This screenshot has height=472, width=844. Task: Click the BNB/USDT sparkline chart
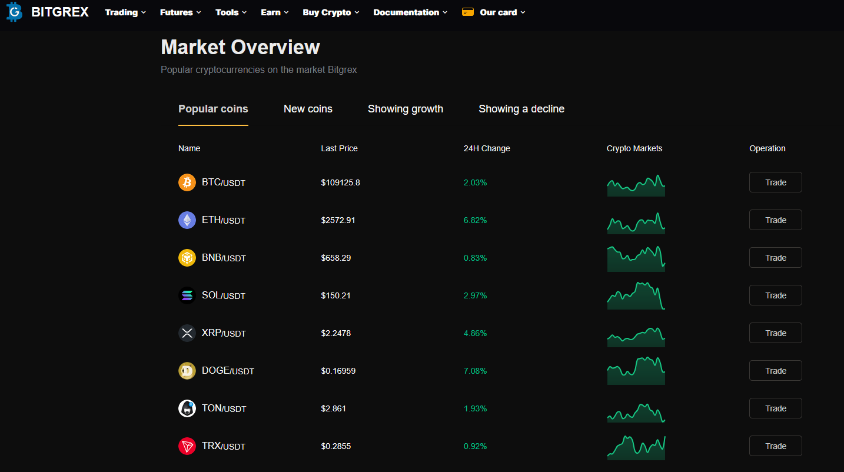[636, 259]
